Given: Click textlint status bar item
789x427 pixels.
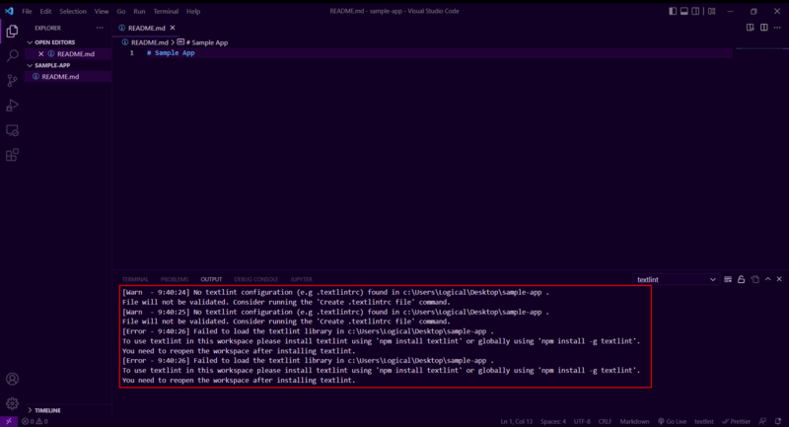Looking at the screenshot, I should [x=704, y=421].
